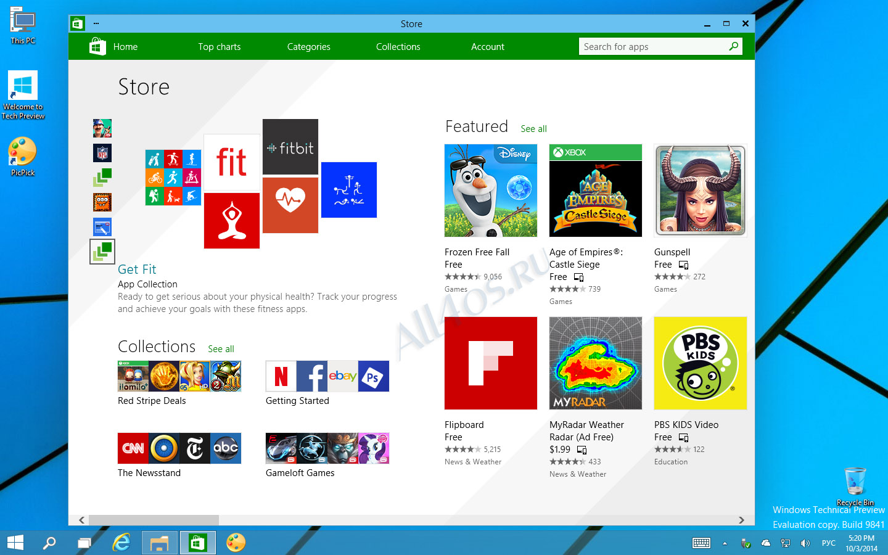Image resolution: width=888 pixels, height=555 pixels.
Task: Click the Flipboard title text
Action: point(464,425)
